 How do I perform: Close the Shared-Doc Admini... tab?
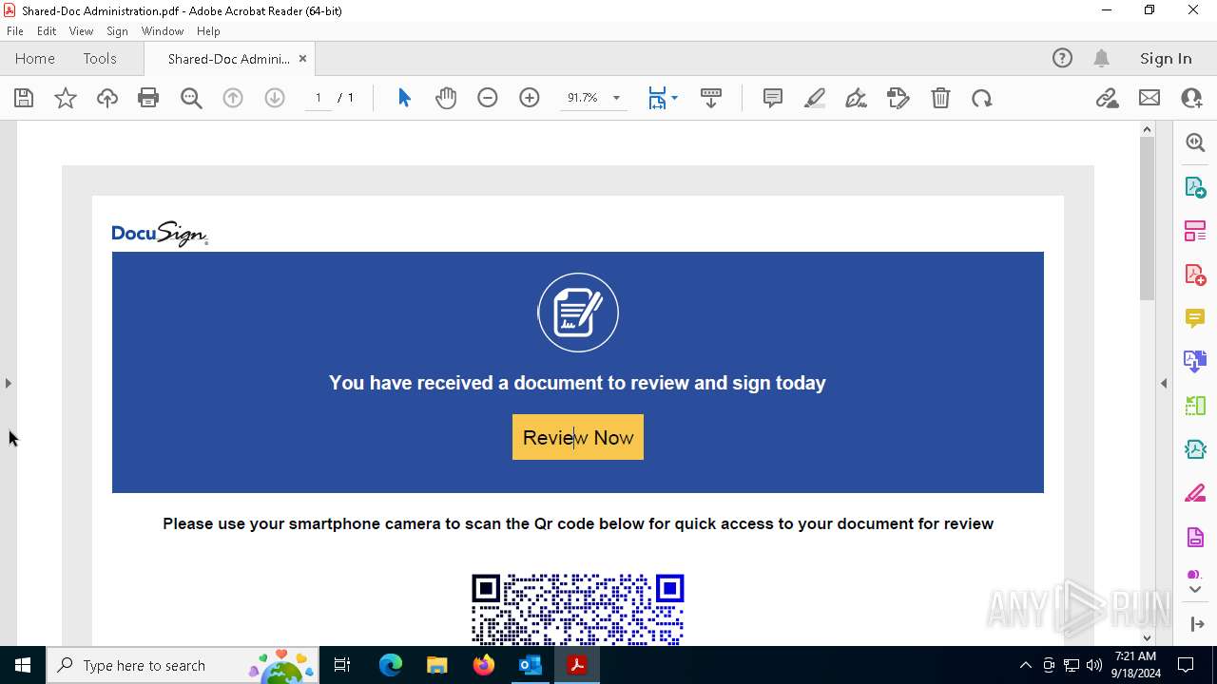tap(302, 59)
